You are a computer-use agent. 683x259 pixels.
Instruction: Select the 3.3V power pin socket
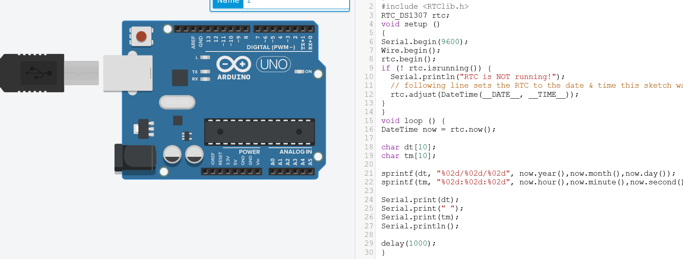tap(228, 172)
